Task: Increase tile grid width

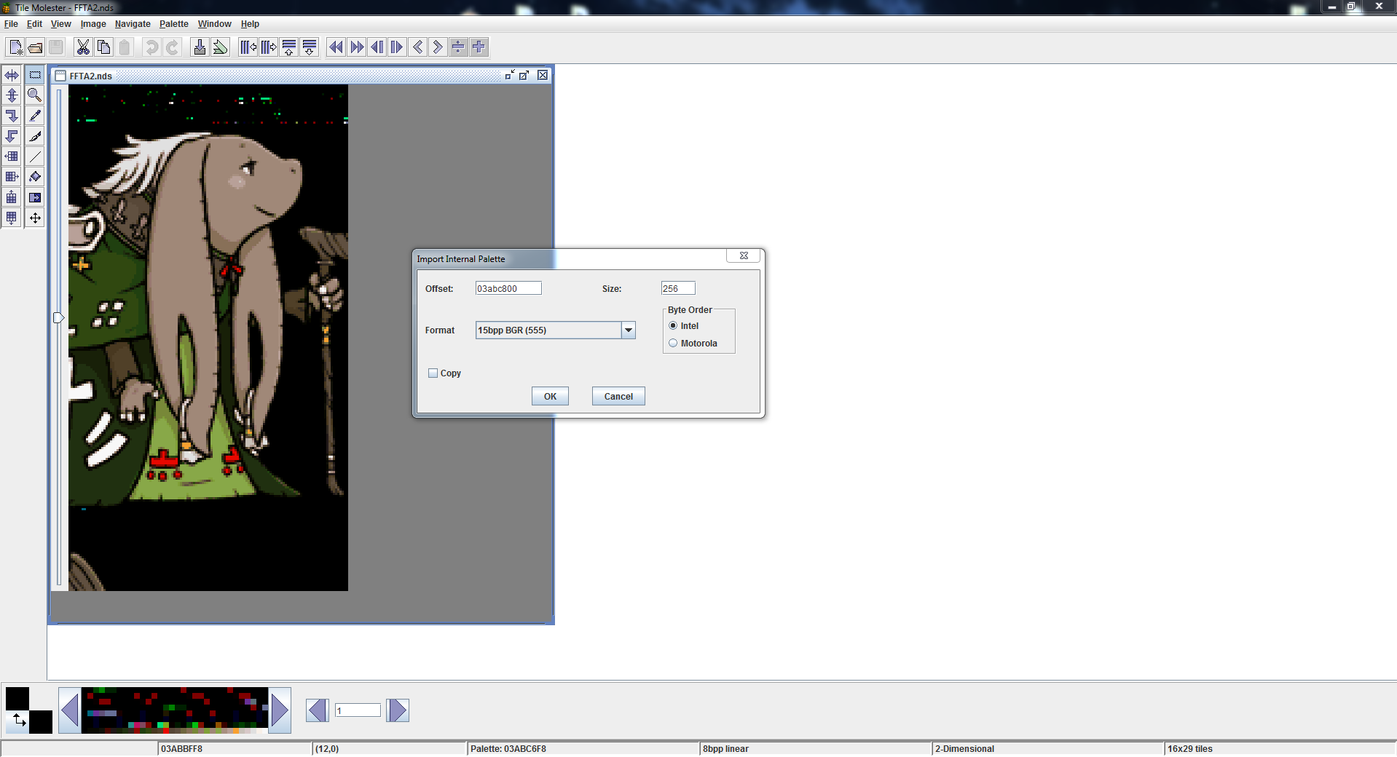Action: coord(269,47)
